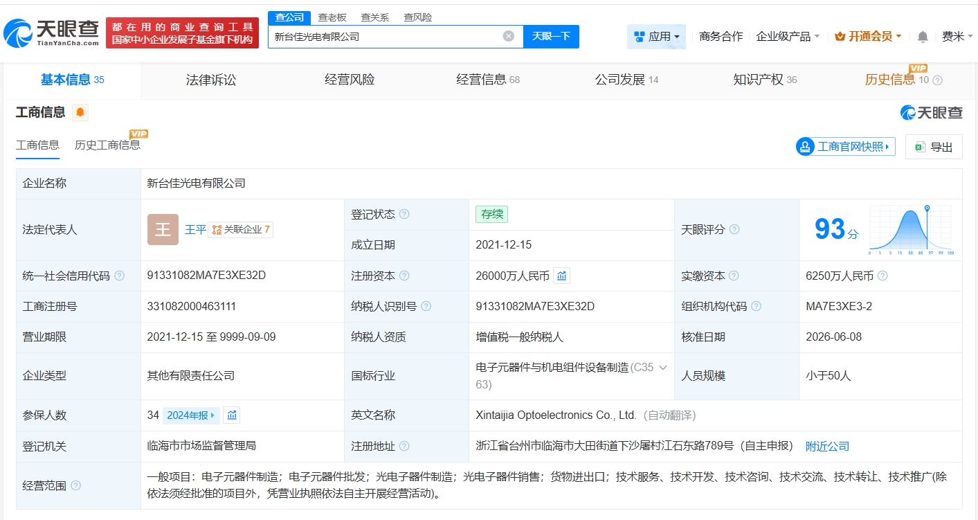Image resolution: width=978 pixels, height=520 pixels.
Task: Select the 查风险 search tab
Action: tap(418, 17)
